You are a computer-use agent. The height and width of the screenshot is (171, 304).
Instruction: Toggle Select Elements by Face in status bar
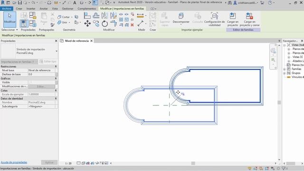[x=267, y=169]
